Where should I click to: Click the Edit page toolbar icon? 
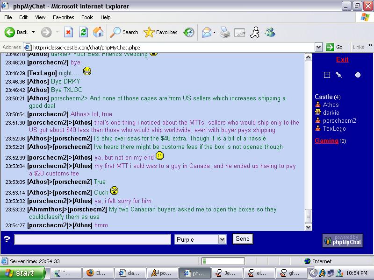click(x=240, y=32)
